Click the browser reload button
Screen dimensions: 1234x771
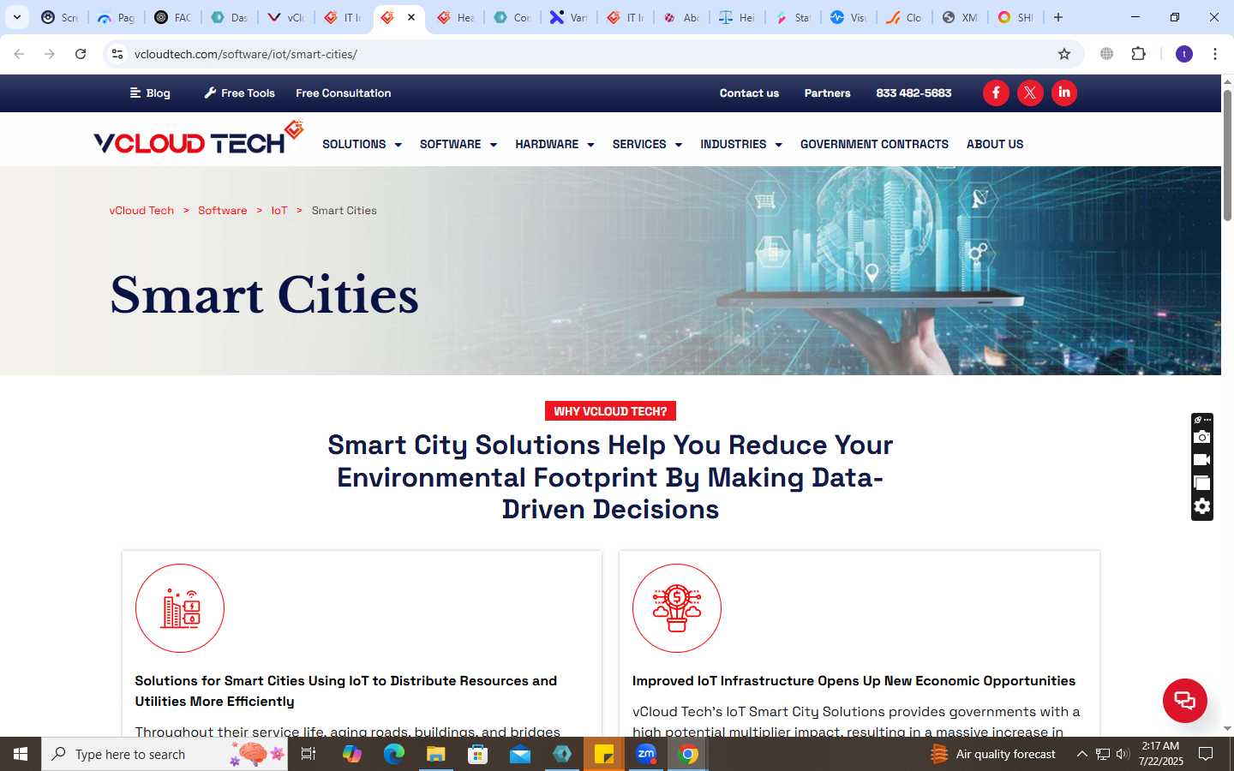tap(81, 54)
